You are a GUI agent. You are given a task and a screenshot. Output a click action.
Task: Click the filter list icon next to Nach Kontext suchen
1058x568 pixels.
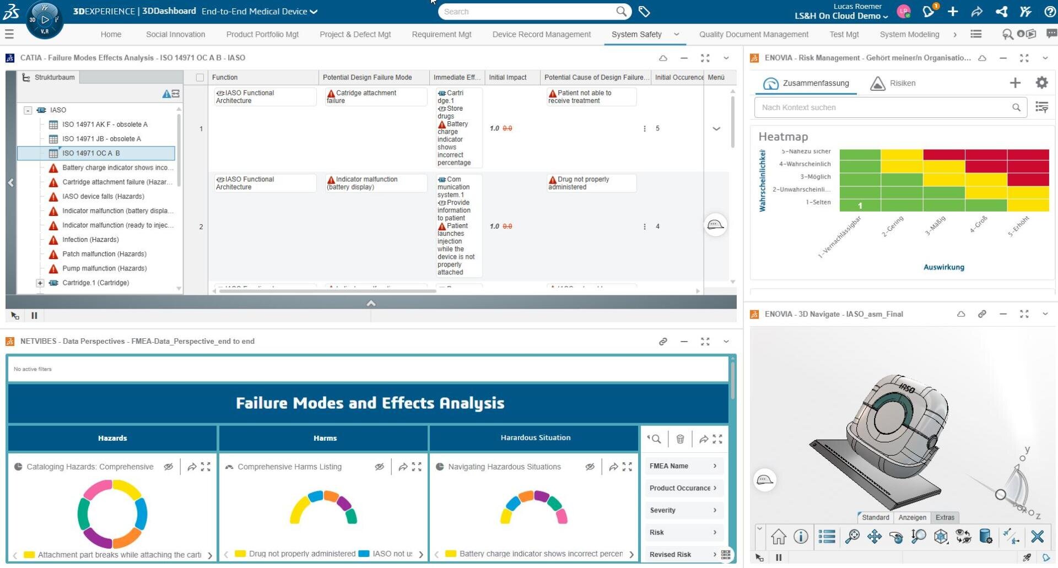(1041, 107)
